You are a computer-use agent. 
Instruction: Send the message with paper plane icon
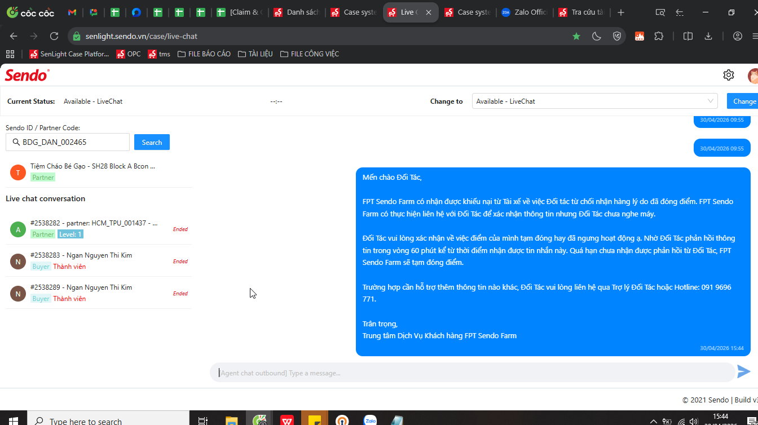(744, 371)
